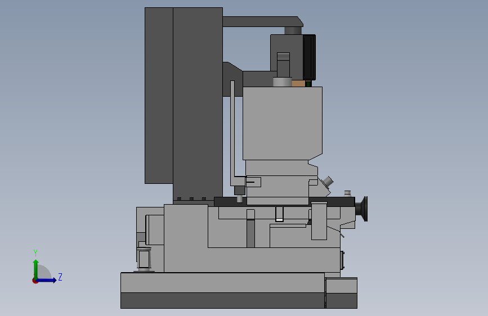The height and width of the screenshot is (316, 488).
Task: Select the black knob on the model's right side
Action: pyautogui.click(x=362, y=209)
